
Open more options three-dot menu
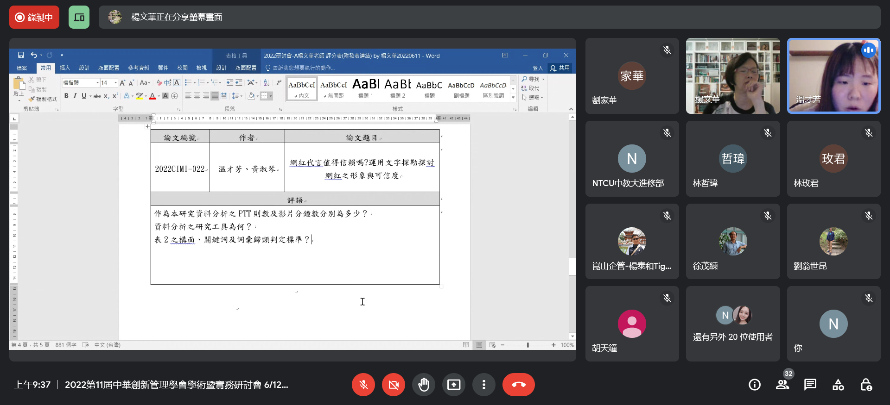(x=484, y=385)
